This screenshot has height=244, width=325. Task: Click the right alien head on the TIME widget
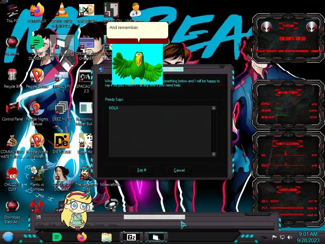[312, 27]
